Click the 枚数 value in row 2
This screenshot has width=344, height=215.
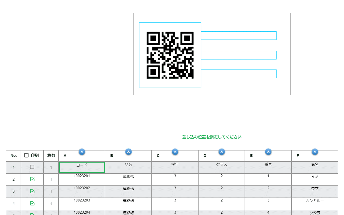[x=51, y=179]
